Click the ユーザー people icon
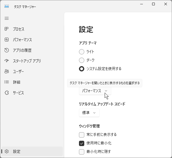 (x=7, y=71)
